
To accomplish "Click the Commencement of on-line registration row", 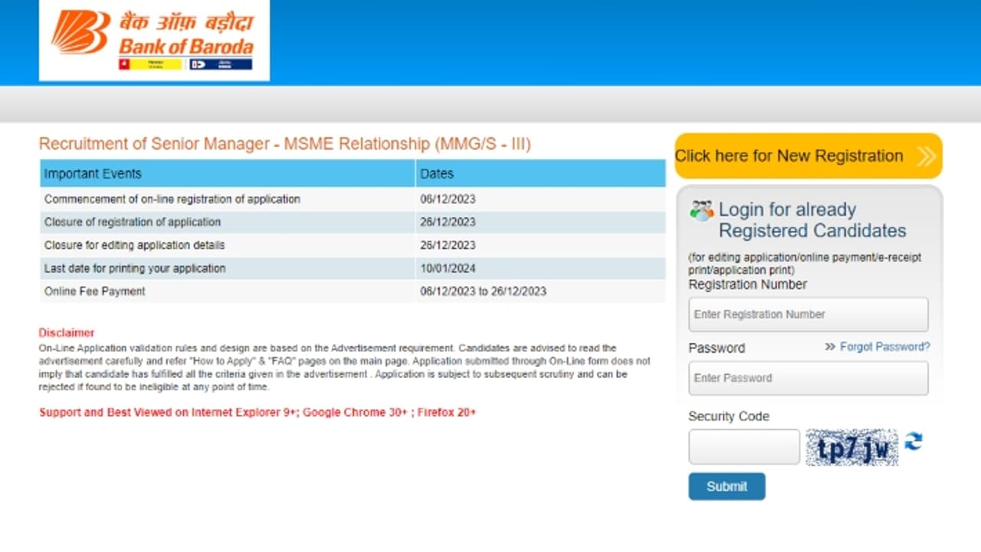I will point(172,199).
